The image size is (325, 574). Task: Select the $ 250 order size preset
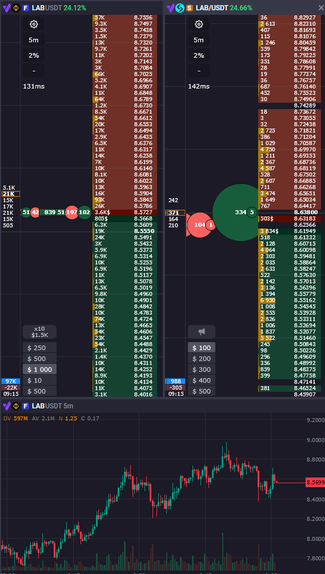[39, 347]
